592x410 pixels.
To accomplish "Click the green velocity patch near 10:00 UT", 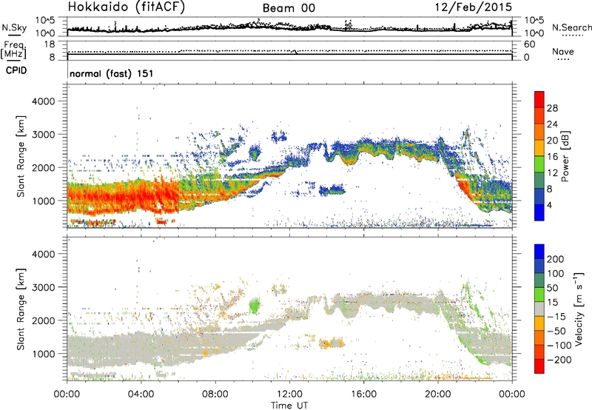I will (255, 305).
